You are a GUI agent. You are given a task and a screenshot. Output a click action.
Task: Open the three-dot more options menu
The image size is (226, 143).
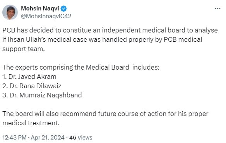[x=217, y=9]
